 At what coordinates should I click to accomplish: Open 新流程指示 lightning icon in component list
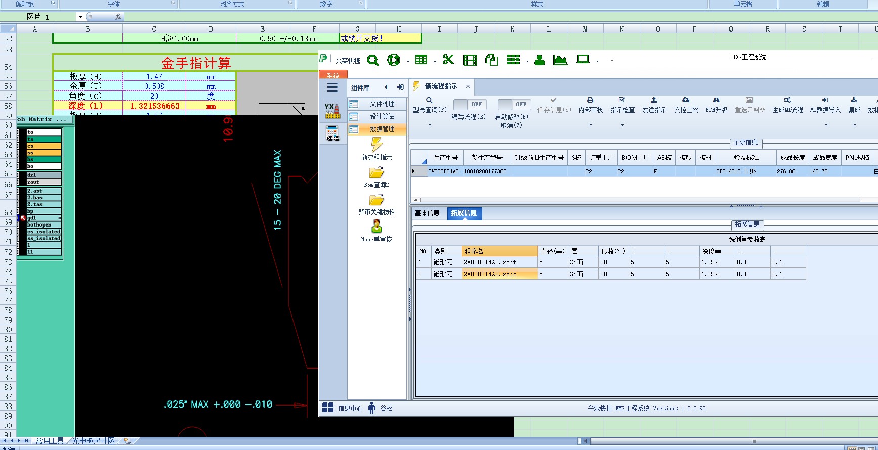click(377, 145)
